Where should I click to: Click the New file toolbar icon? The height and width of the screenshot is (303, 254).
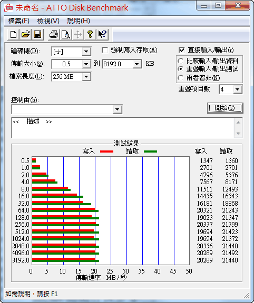[x=13, y=35]
